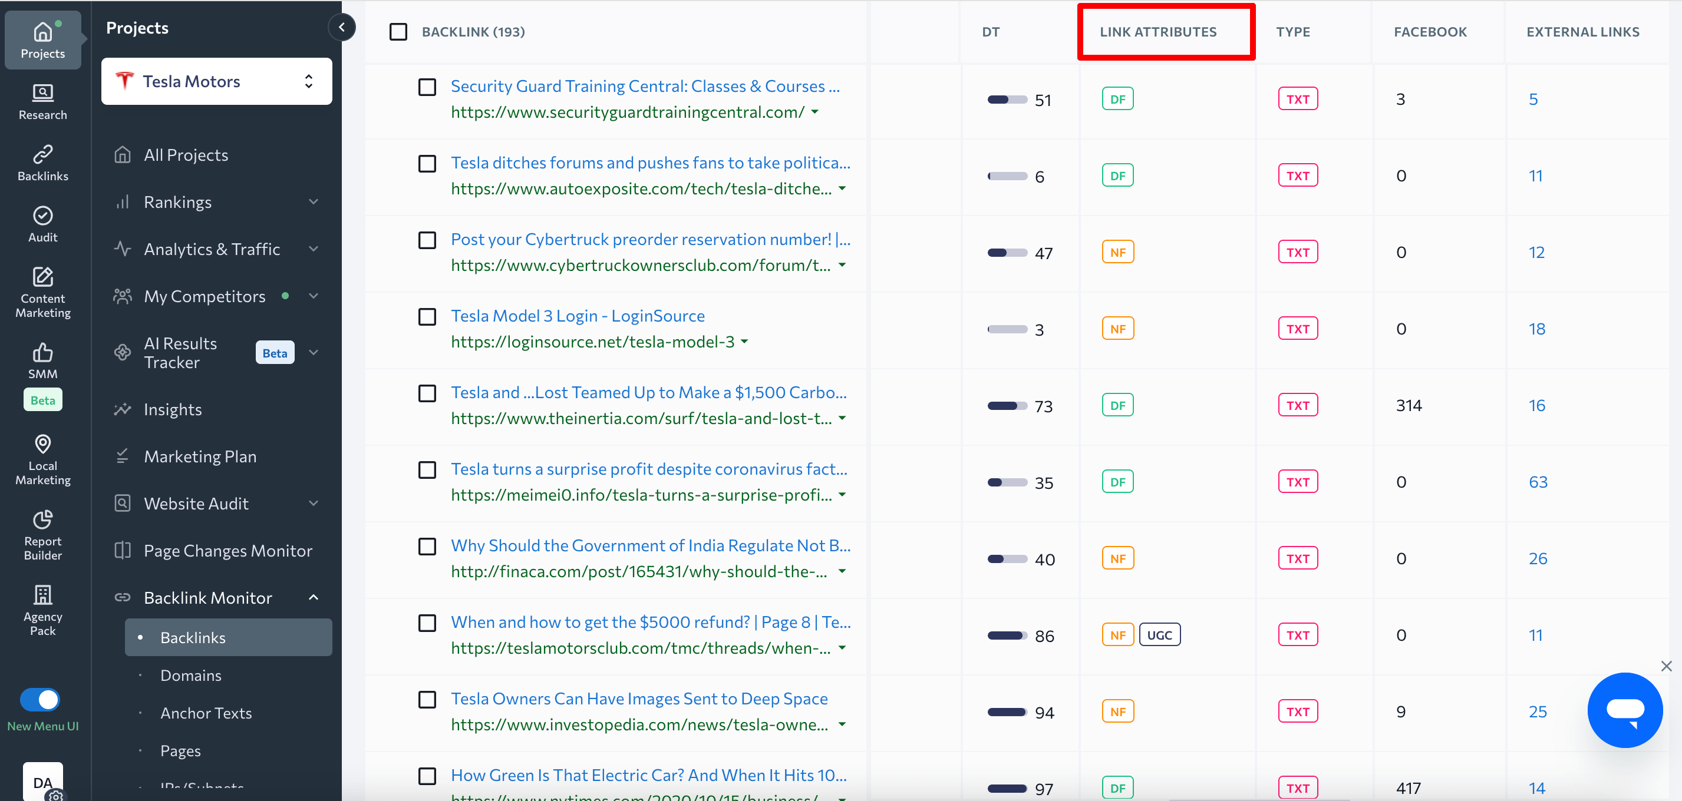Click the NF badge for Cybertruck preorder row
The width and height of the screenshot is (1682, 801).
pyautogui.click(x=1117, y=253)
